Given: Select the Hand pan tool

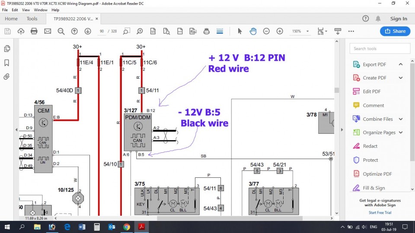Looking at the screenshot, I should (253, 31).
